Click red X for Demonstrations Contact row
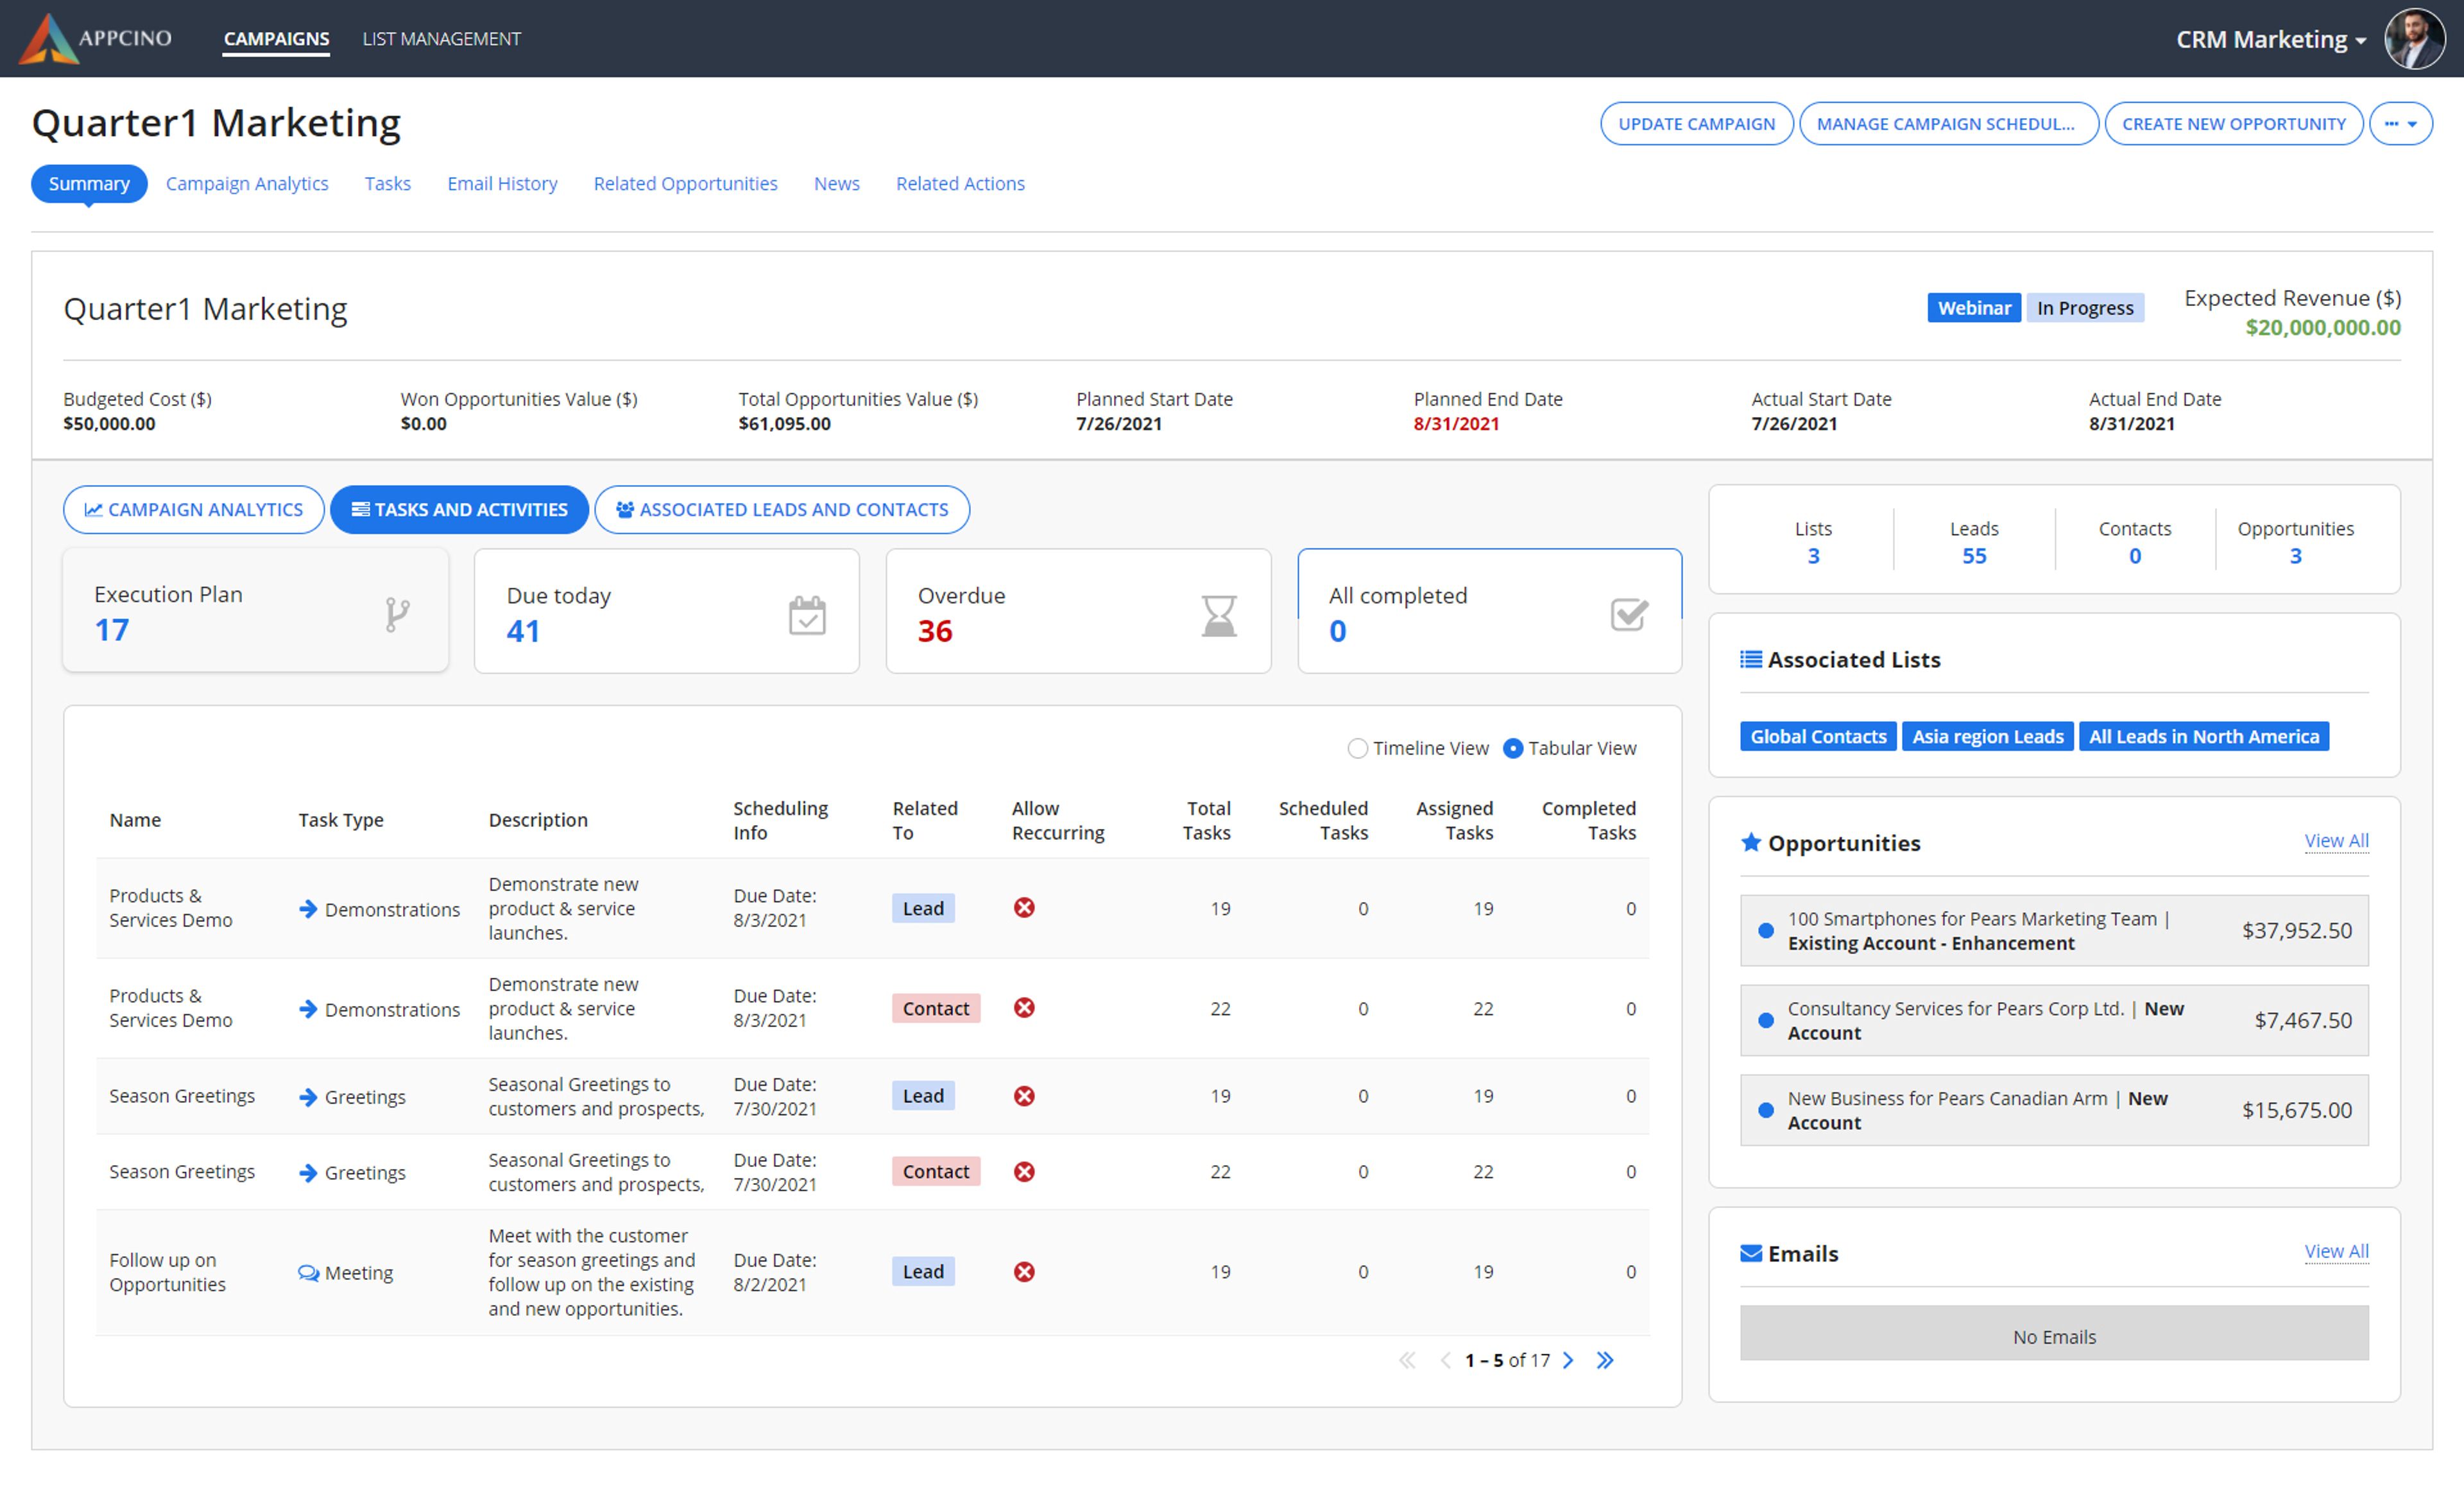 tap(1024, 1007)
